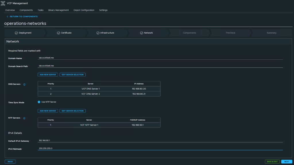Select the Precheck wizard step
This screenshot has width=294, height=165.
coord(231,33)
